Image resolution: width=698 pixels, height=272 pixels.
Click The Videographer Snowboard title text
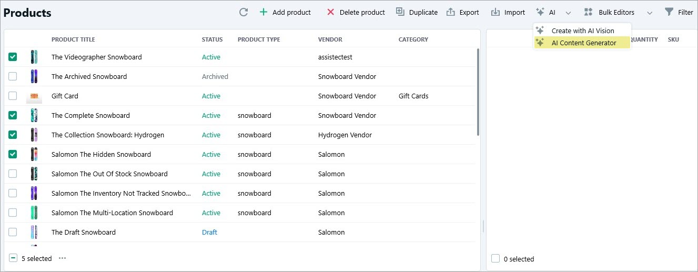pyautogui.click(x=97, y=57)
